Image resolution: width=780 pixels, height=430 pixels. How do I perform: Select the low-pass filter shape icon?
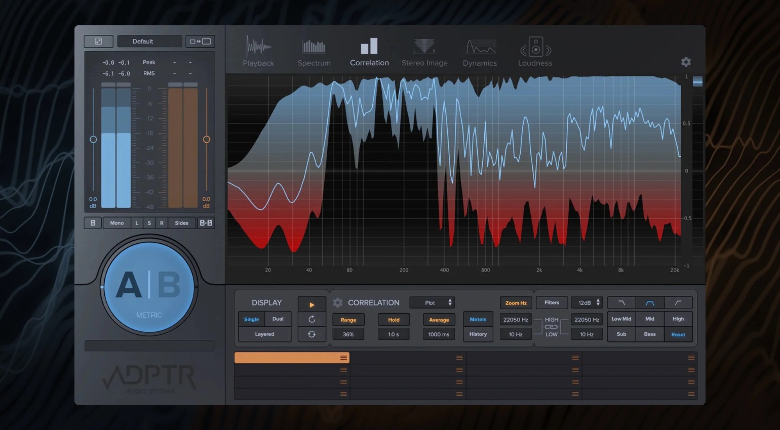621,303
